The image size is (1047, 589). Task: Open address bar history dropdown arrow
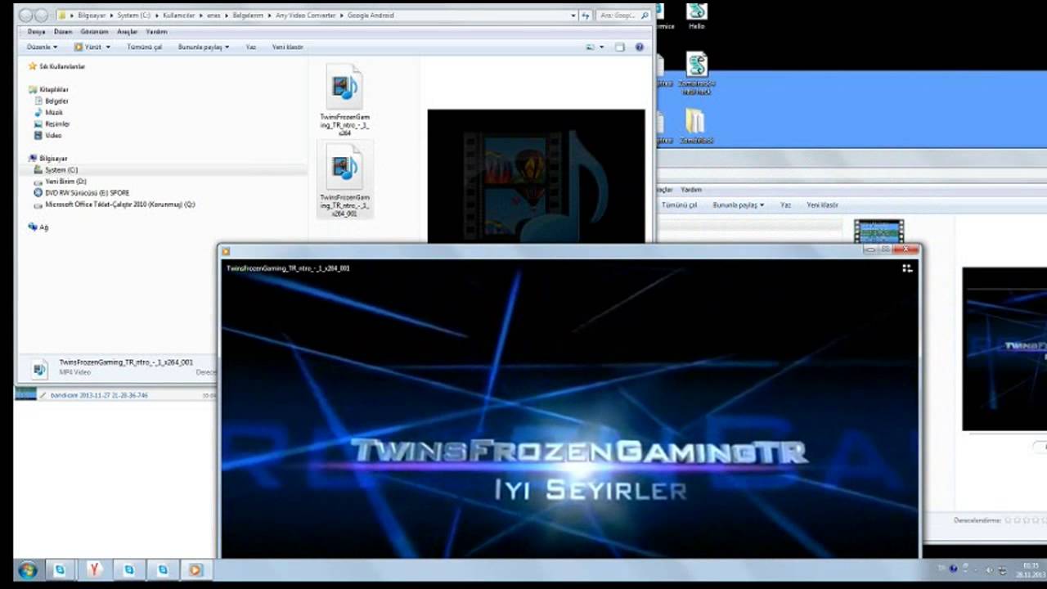(573, 15)
